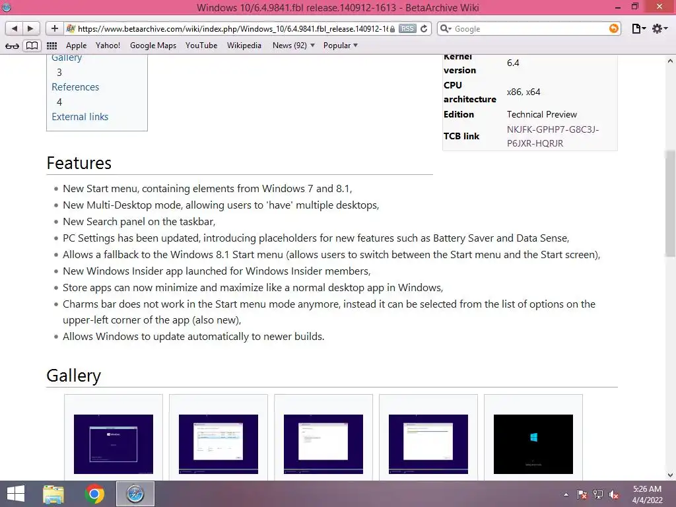Launch Google Chrome from the taskbar
This screenshot has height=507, width=676.
tap(94, 494)
